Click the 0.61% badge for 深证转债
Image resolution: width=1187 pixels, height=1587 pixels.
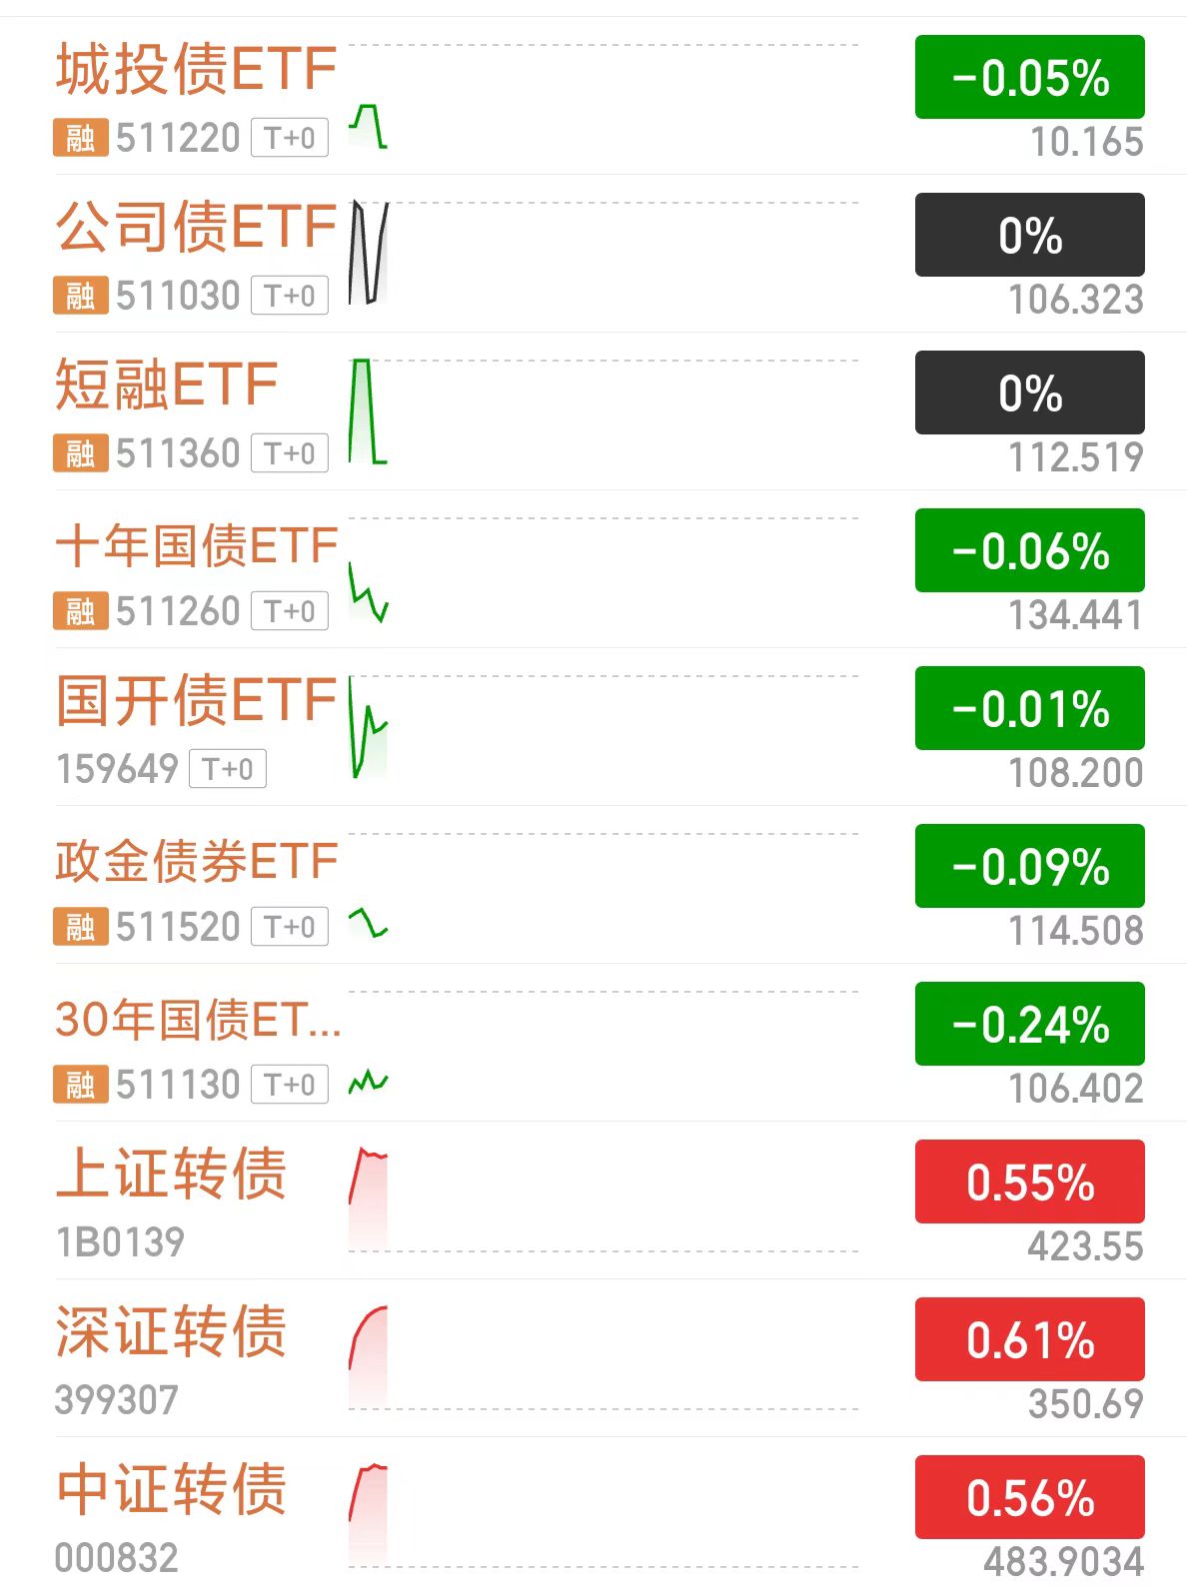pyautogui.click(x=1029, y=1339)
